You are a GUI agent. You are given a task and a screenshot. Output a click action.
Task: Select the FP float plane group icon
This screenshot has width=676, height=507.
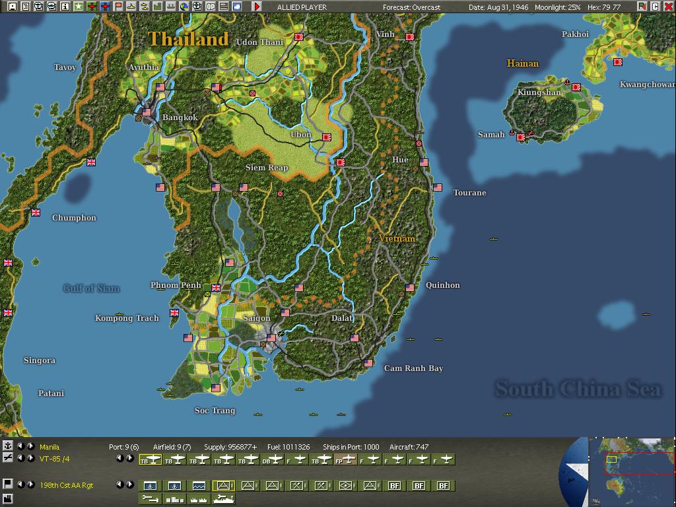(x=345, y=460)
